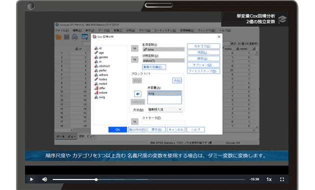The image size is (315, 190).
Task: Open the 分析(A) menu
Action: (x=130, y=30)
